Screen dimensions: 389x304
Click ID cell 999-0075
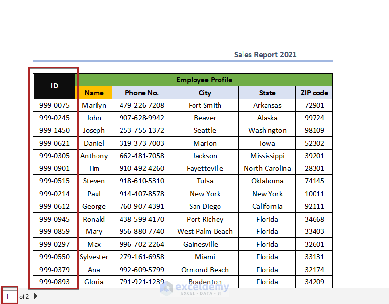pos(54,105)
